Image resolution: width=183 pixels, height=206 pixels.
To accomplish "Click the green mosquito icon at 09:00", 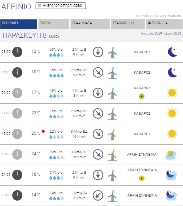I will coord(142,96).
